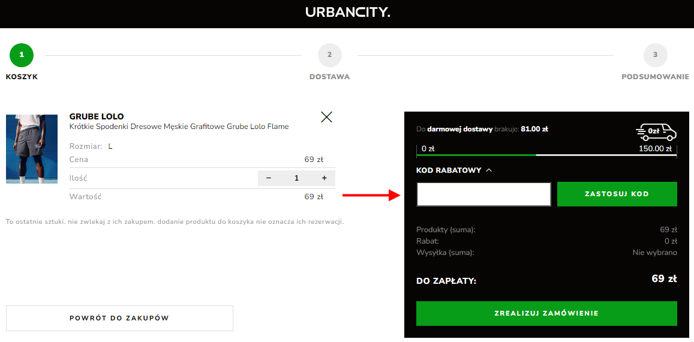Click the free delivery progress bar
This screenshot has width=694, height=342.
point(546,155)
